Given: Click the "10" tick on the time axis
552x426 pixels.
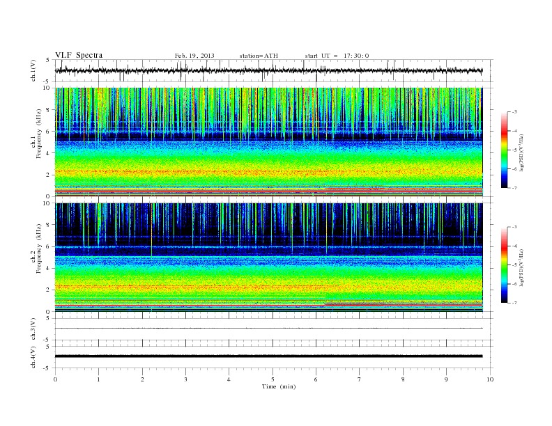Looking at the screenshot, I should 490,379.
